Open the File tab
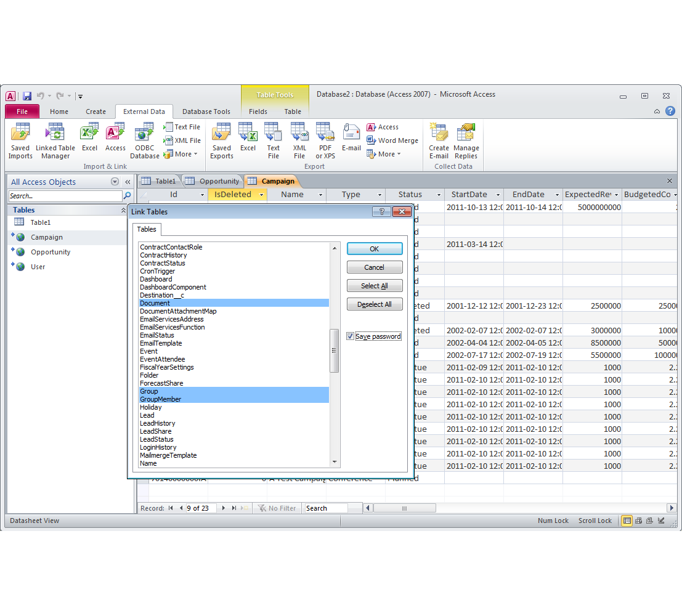Screen dimensions: 682x616 pyautogui.click(x=22, y=111)
